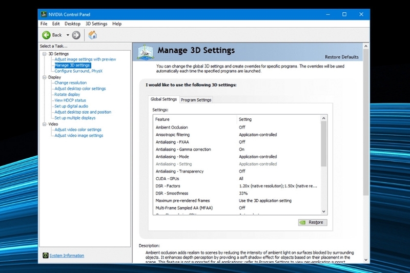
Task: Click settings list scroll down arrow
Action: click(x=324, y=212)
